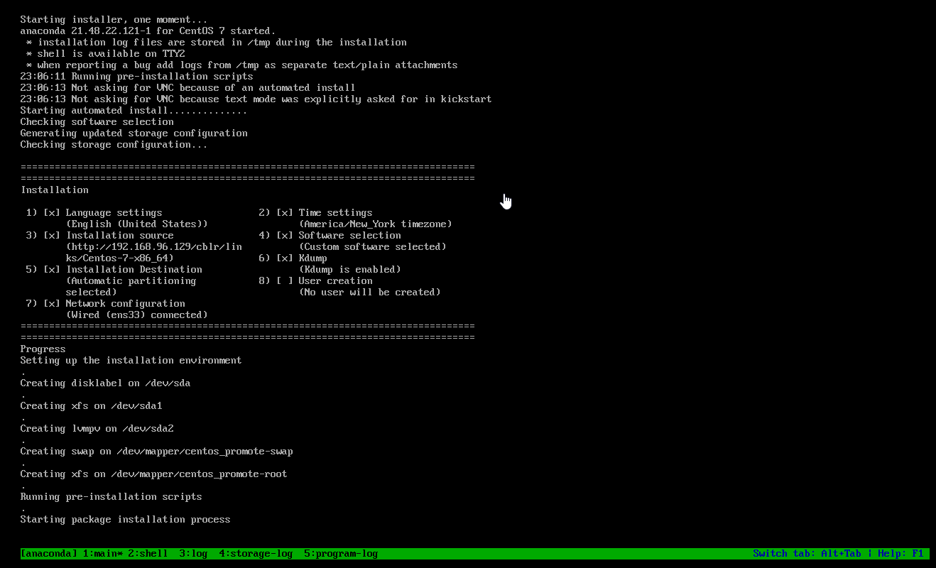Viewport: 936px width, 568px height.
Task: Click '(America/New_York timezone)' value
Action: click(375, 224)
